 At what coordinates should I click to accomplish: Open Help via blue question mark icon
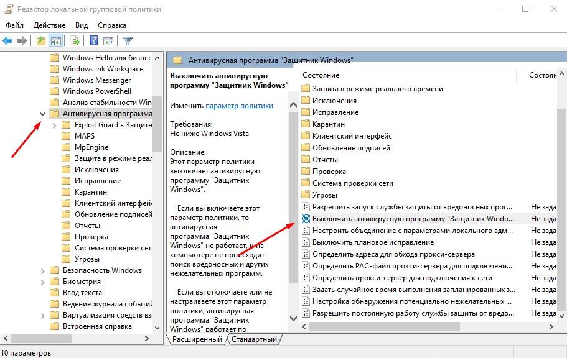coord(93,41)
